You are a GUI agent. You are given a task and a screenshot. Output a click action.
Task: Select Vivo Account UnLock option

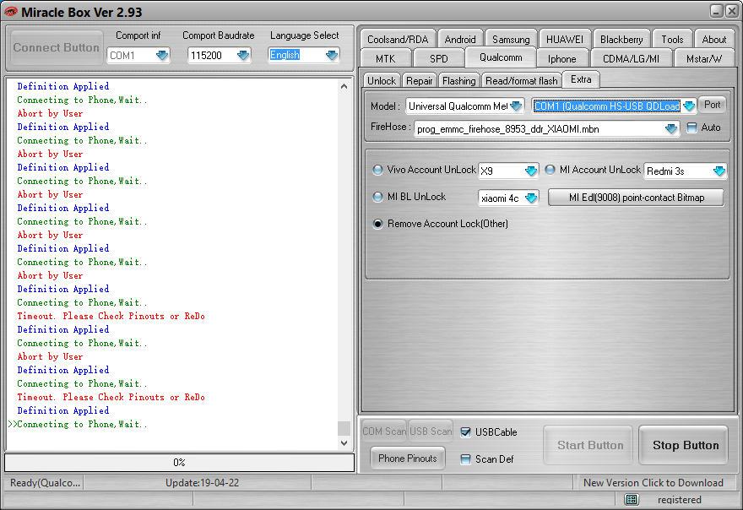click(x=378, y=170)
